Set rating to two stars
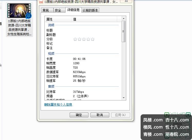This screenshot has height=140, width=192. coord(79,39)
